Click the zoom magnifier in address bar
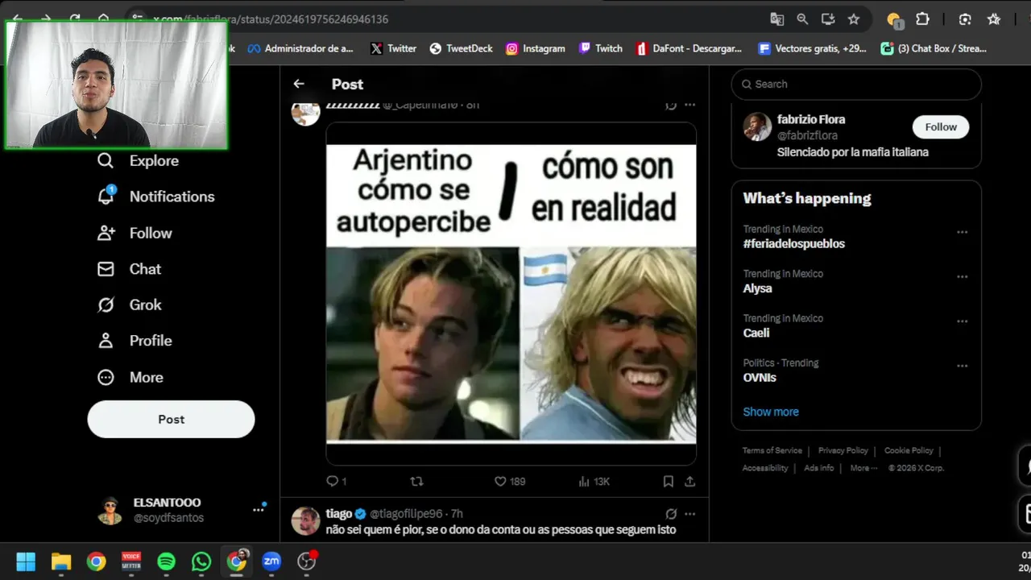The width and height of the screenshot is (1031, 580). click(802, 19)
